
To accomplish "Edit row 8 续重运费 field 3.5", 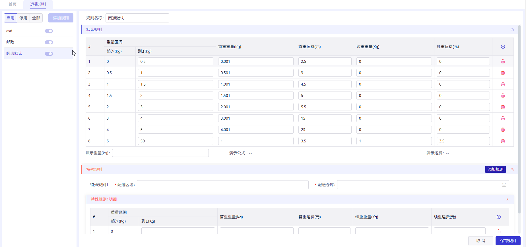I will (463, 141).
